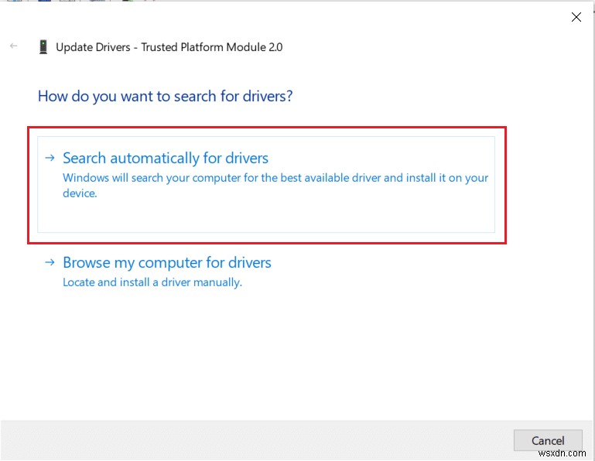The width and height of the screenshot is (595, 461).
Task: Click the Cancel button
Action: pyautogui.click(x=548, y=441)
